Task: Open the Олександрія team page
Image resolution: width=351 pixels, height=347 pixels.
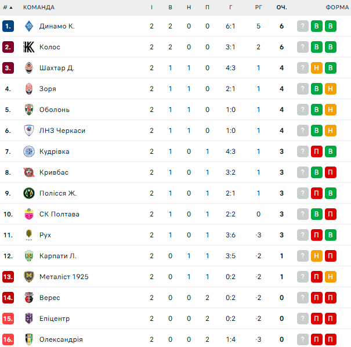Action: click(61, 339)
